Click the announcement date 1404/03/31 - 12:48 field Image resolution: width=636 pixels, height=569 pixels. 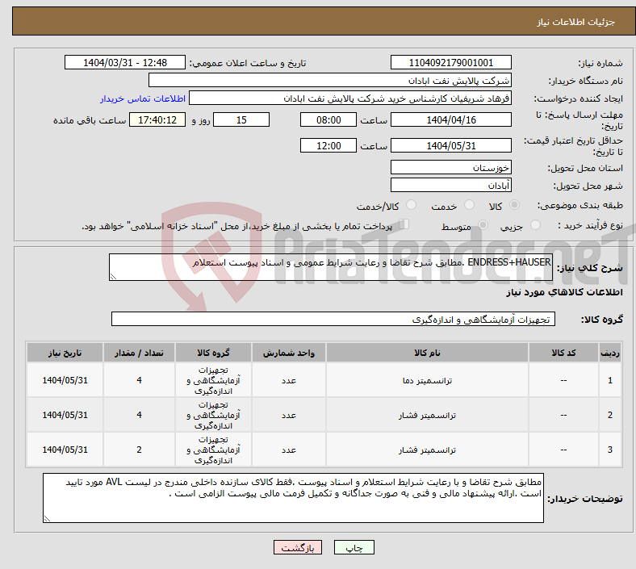coord(125,62)
